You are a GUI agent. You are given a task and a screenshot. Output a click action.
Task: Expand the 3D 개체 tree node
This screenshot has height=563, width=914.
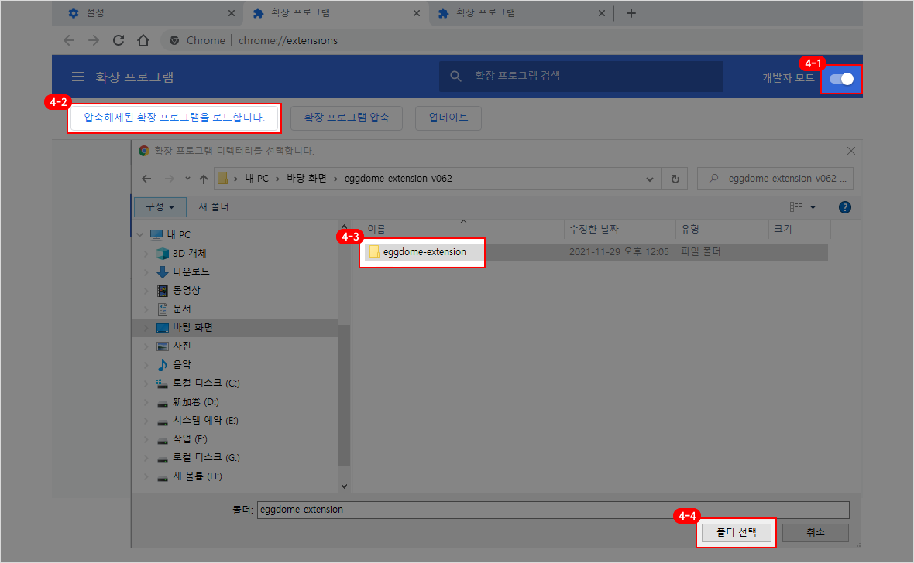(144, 254)
